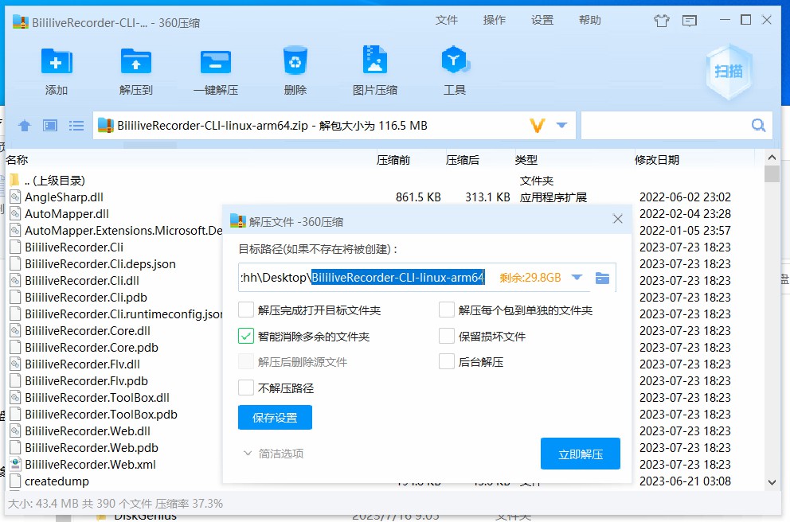This screenshot has width=790, height=522.
Task: Click the orange V icon in the path bar
Action: coord(538,126)
